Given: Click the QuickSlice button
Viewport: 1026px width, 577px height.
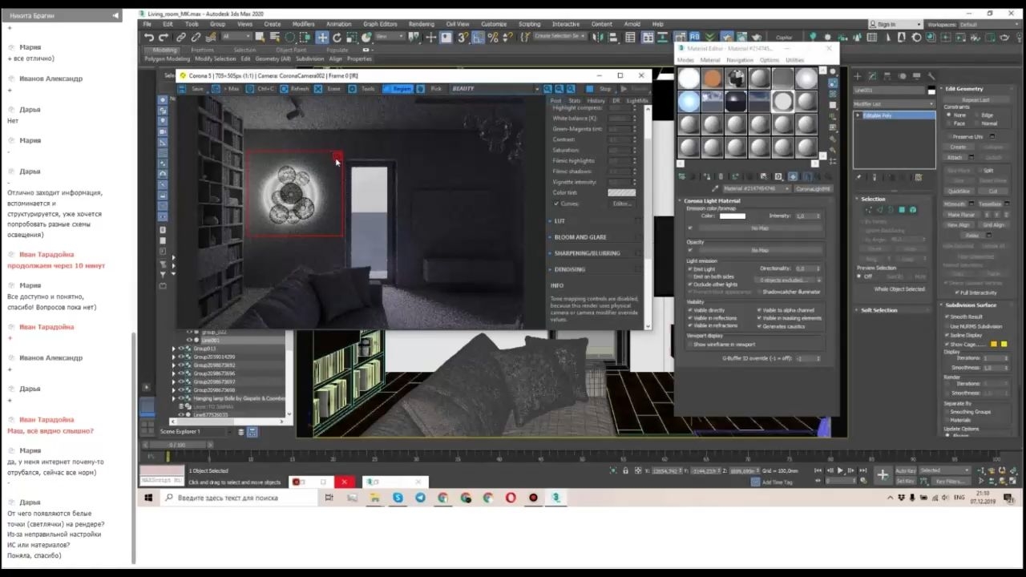Looking at the screenshot, I should [959, 192].
